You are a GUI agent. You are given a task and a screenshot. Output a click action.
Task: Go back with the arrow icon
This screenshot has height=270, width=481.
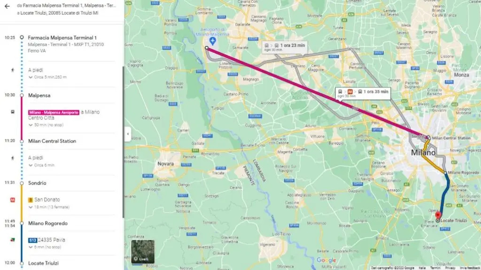point(7,6)
